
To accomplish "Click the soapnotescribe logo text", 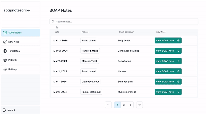I will click(17, 10).
